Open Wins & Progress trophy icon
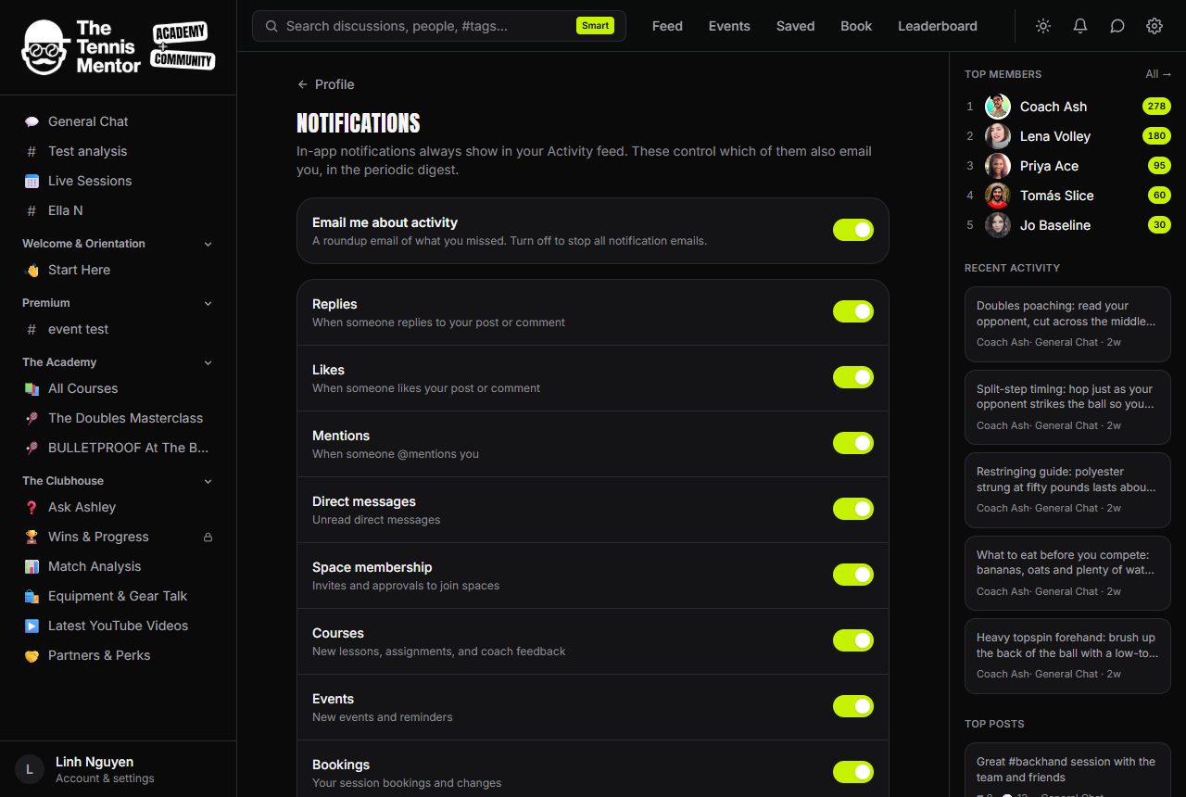Viewport: 1186px width, 797px height. (32, 537)
